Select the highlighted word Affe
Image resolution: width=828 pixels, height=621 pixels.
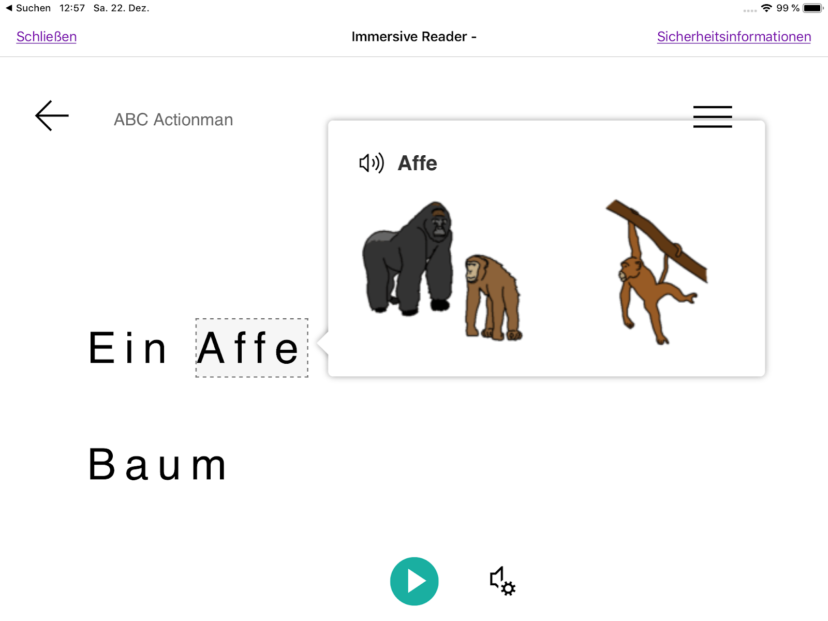click(x=252, y=348)
